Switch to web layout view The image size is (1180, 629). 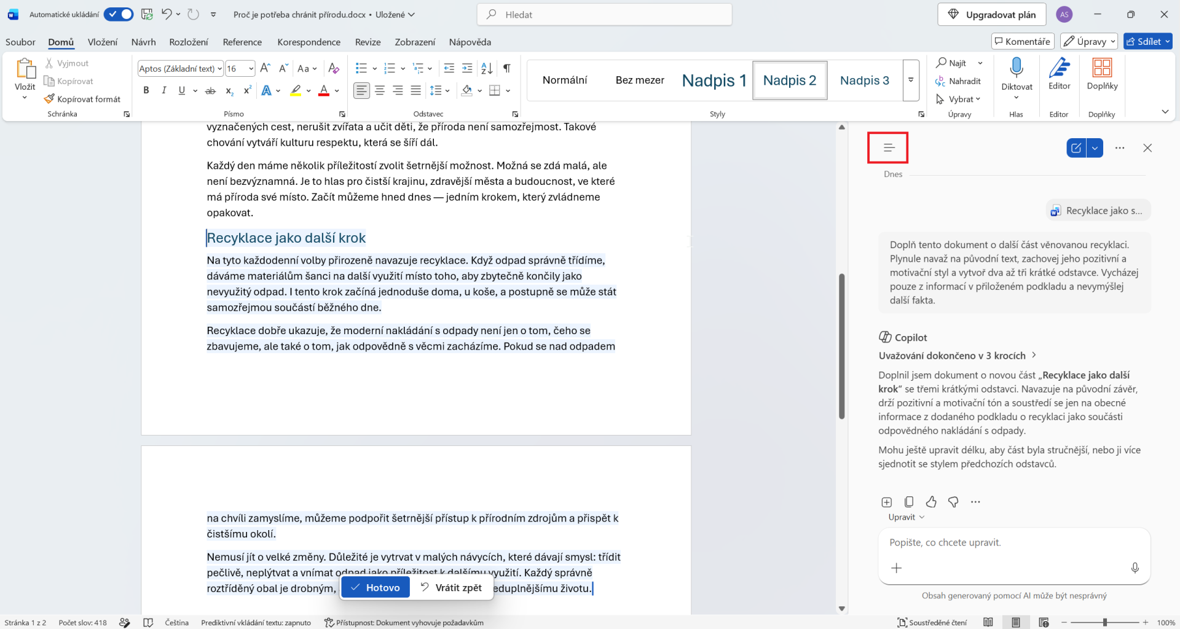click(x=1044, y=622)
